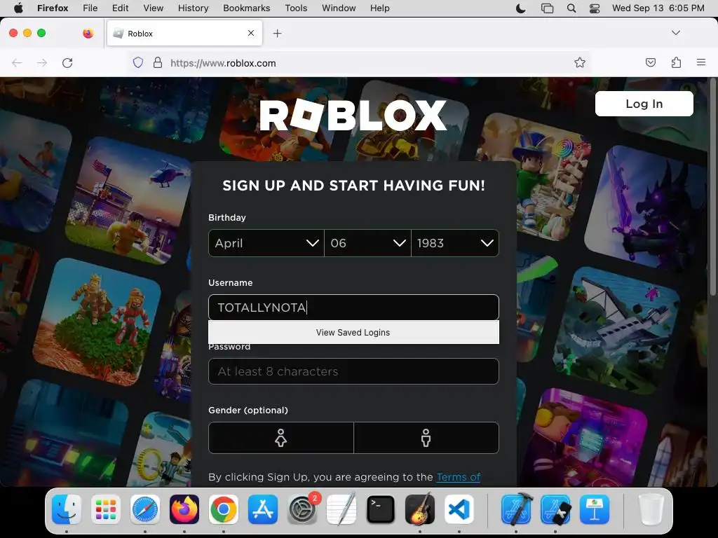Close the Roblox tab
Viewport: 718px width, 538px height.
point(251,33)
